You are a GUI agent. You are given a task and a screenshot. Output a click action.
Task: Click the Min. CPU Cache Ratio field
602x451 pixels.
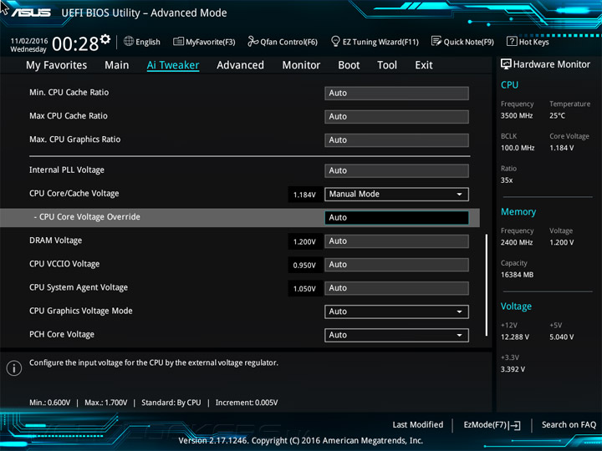pos(396,94)
